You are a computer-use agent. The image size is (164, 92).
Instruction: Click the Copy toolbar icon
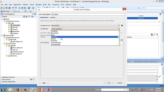click(22, 8)
